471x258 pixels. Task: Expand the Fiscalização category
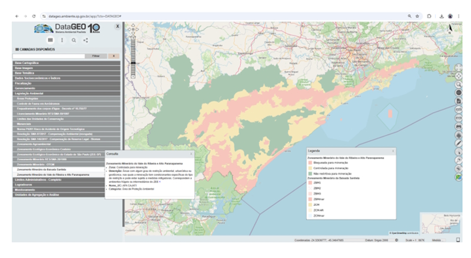pos(25,83)
